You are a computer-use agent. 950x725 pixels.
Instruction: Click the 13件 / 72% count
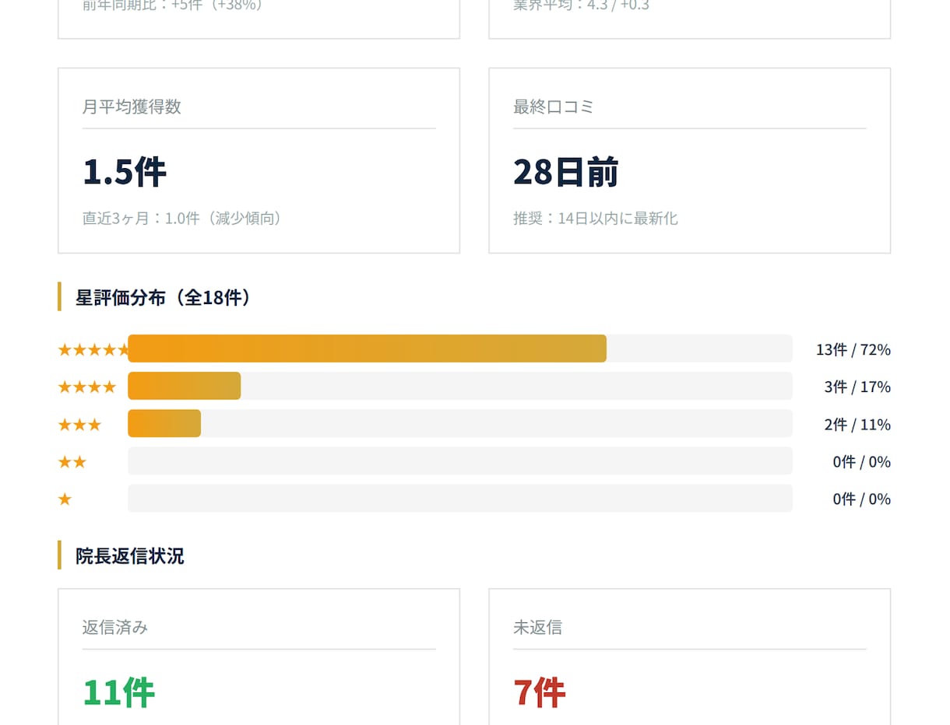853,350
